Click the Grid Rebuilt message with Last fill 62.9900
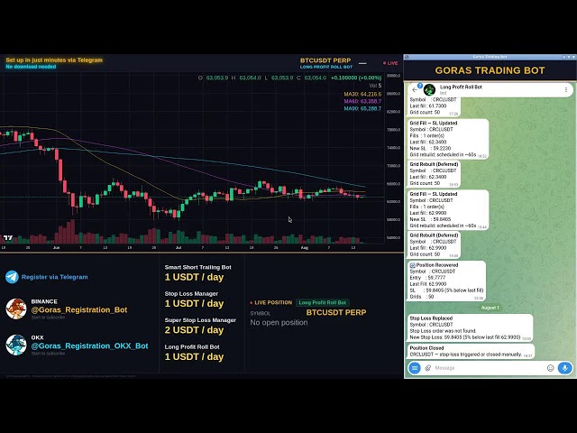577x433 pixels. point(434,244)
